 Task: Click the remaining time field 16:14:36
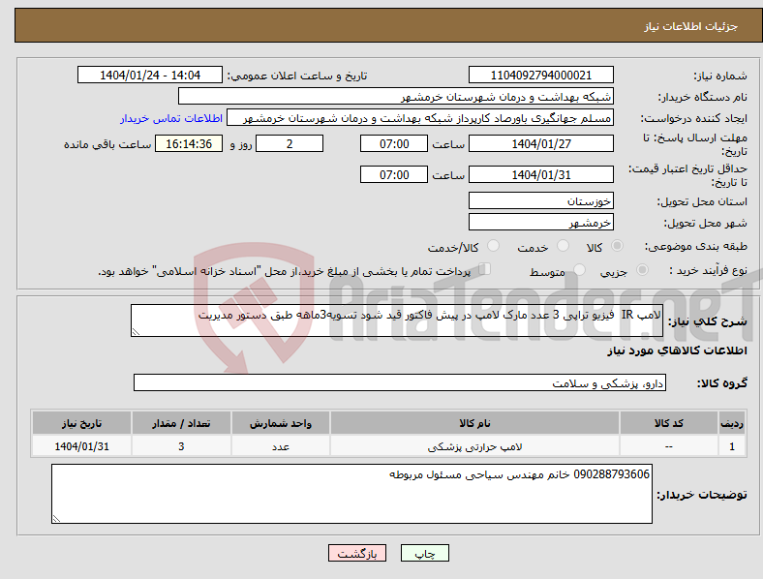coord(188,143)
